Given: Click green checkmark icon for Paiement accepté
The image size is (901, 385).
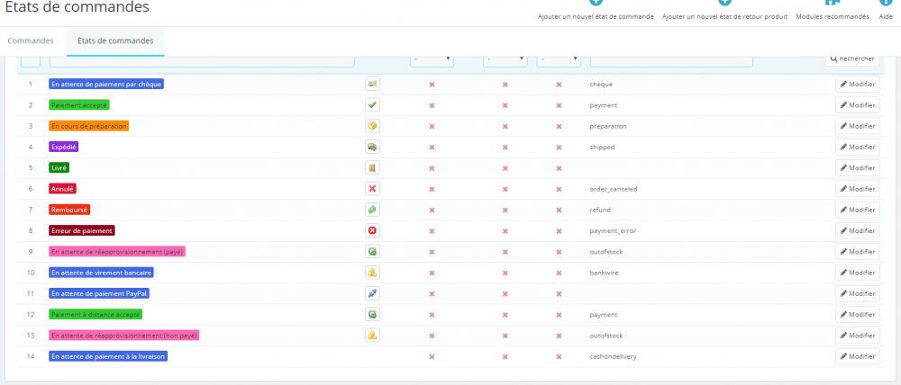Looking at the screenshot, I should (x=372, y=105).
